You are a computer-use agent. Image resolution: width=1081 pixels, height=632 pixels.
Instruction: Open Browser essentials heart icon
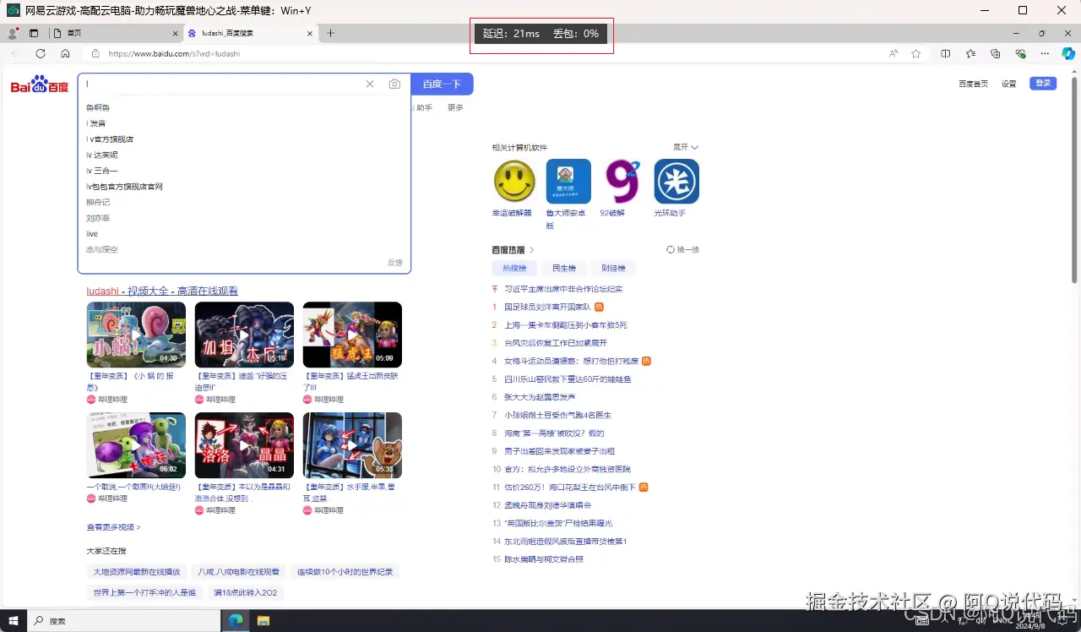1020,53
